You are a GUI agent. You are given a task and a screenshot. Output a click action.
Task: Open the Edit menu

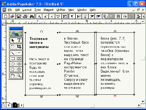(x=17, y=10)
